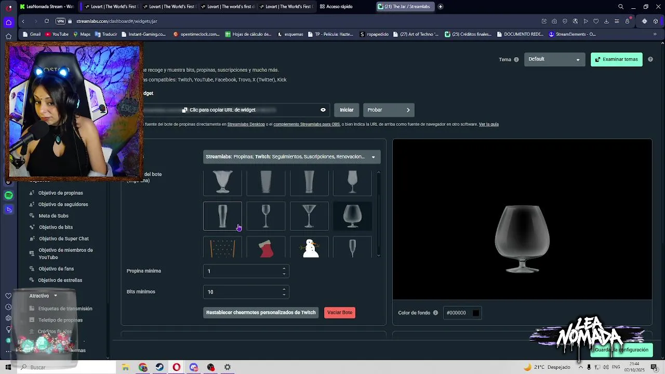Screen dimensions: 665x374
Task: Open Gmail bookmark
Action: coord(32,34)
